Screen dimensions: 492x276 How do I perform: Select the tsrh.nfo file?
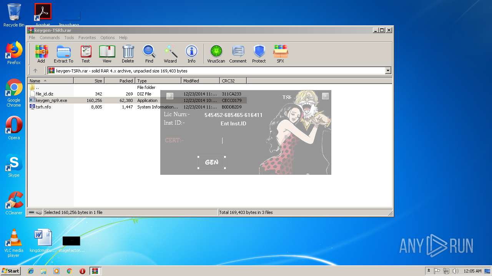pos(43,107)
